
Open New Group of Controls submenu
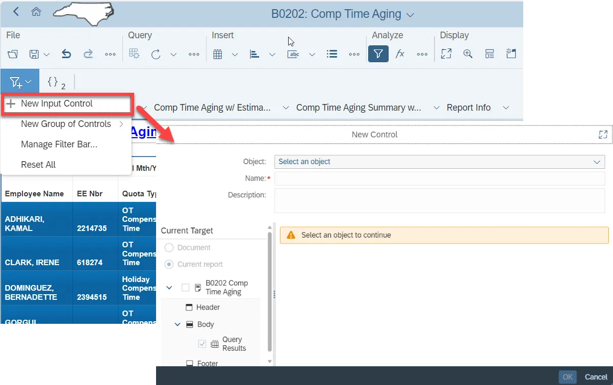click(66, 124)
